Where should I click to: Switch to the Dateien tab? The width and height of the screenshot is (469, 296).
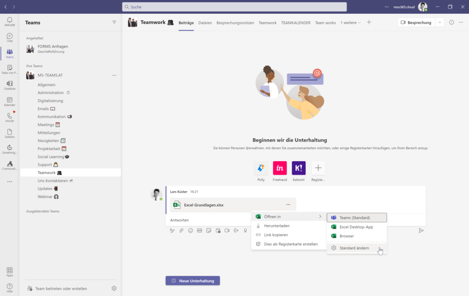click(x=205, y=23)
